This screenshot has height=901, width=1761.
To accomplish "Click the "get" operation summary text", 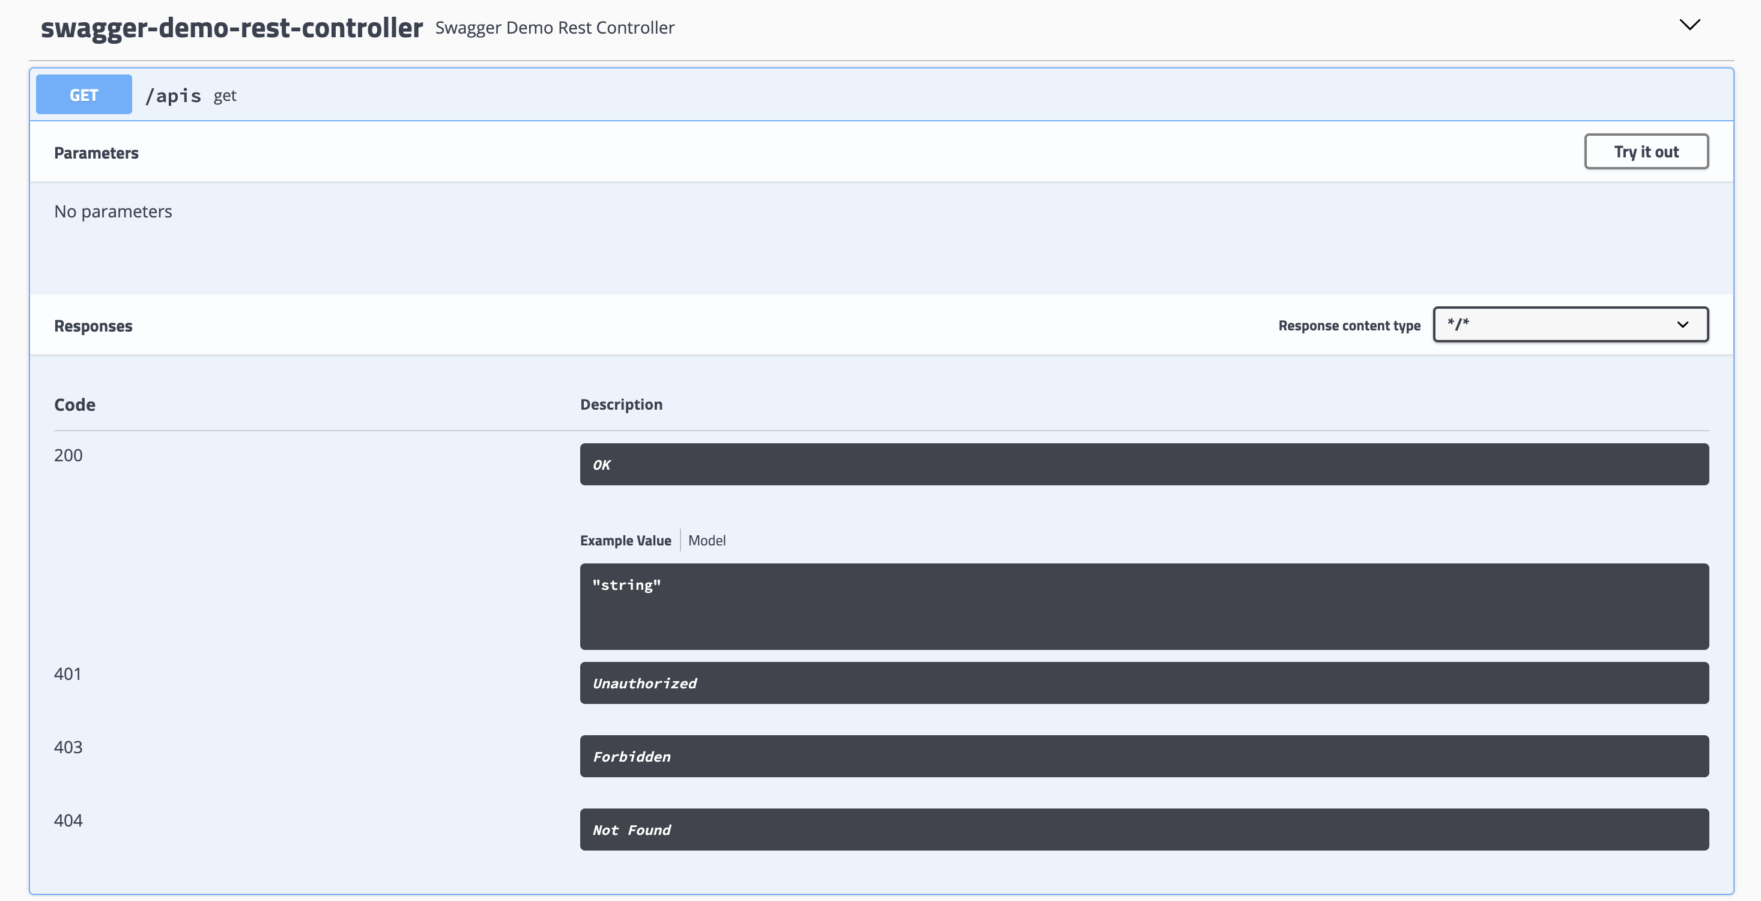I will click(x=225, y=96).
